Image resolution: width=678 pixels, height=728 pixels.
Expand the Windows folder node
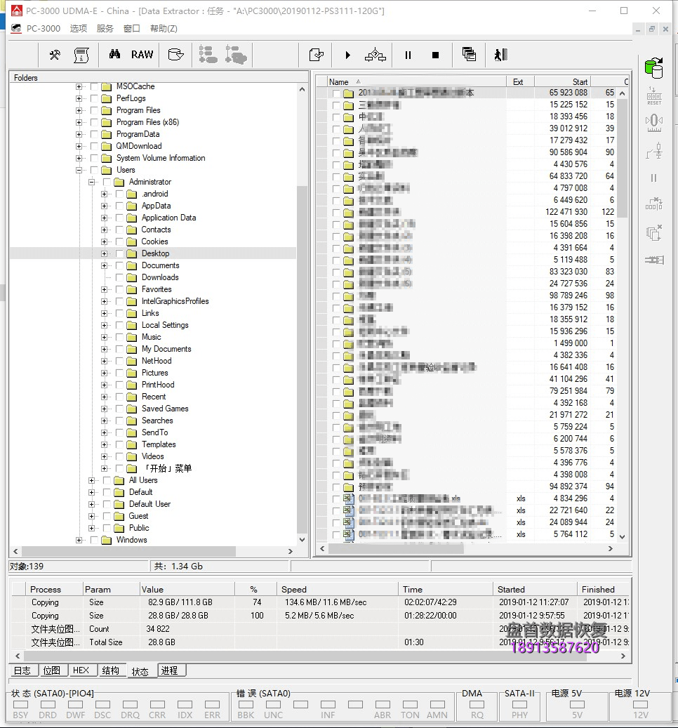(79, 540)
